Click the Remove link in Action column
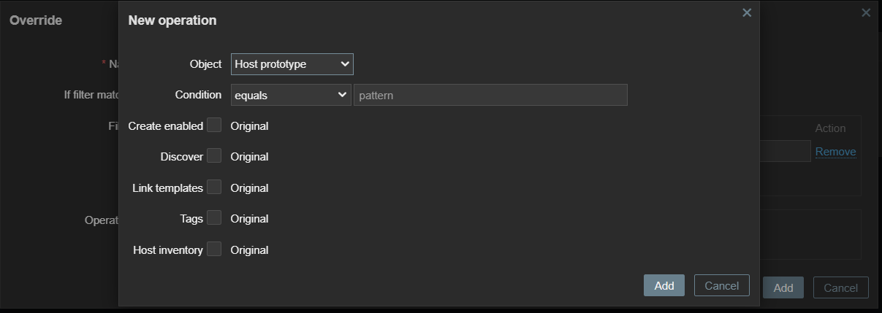882x313 pixels. point(835,152)
